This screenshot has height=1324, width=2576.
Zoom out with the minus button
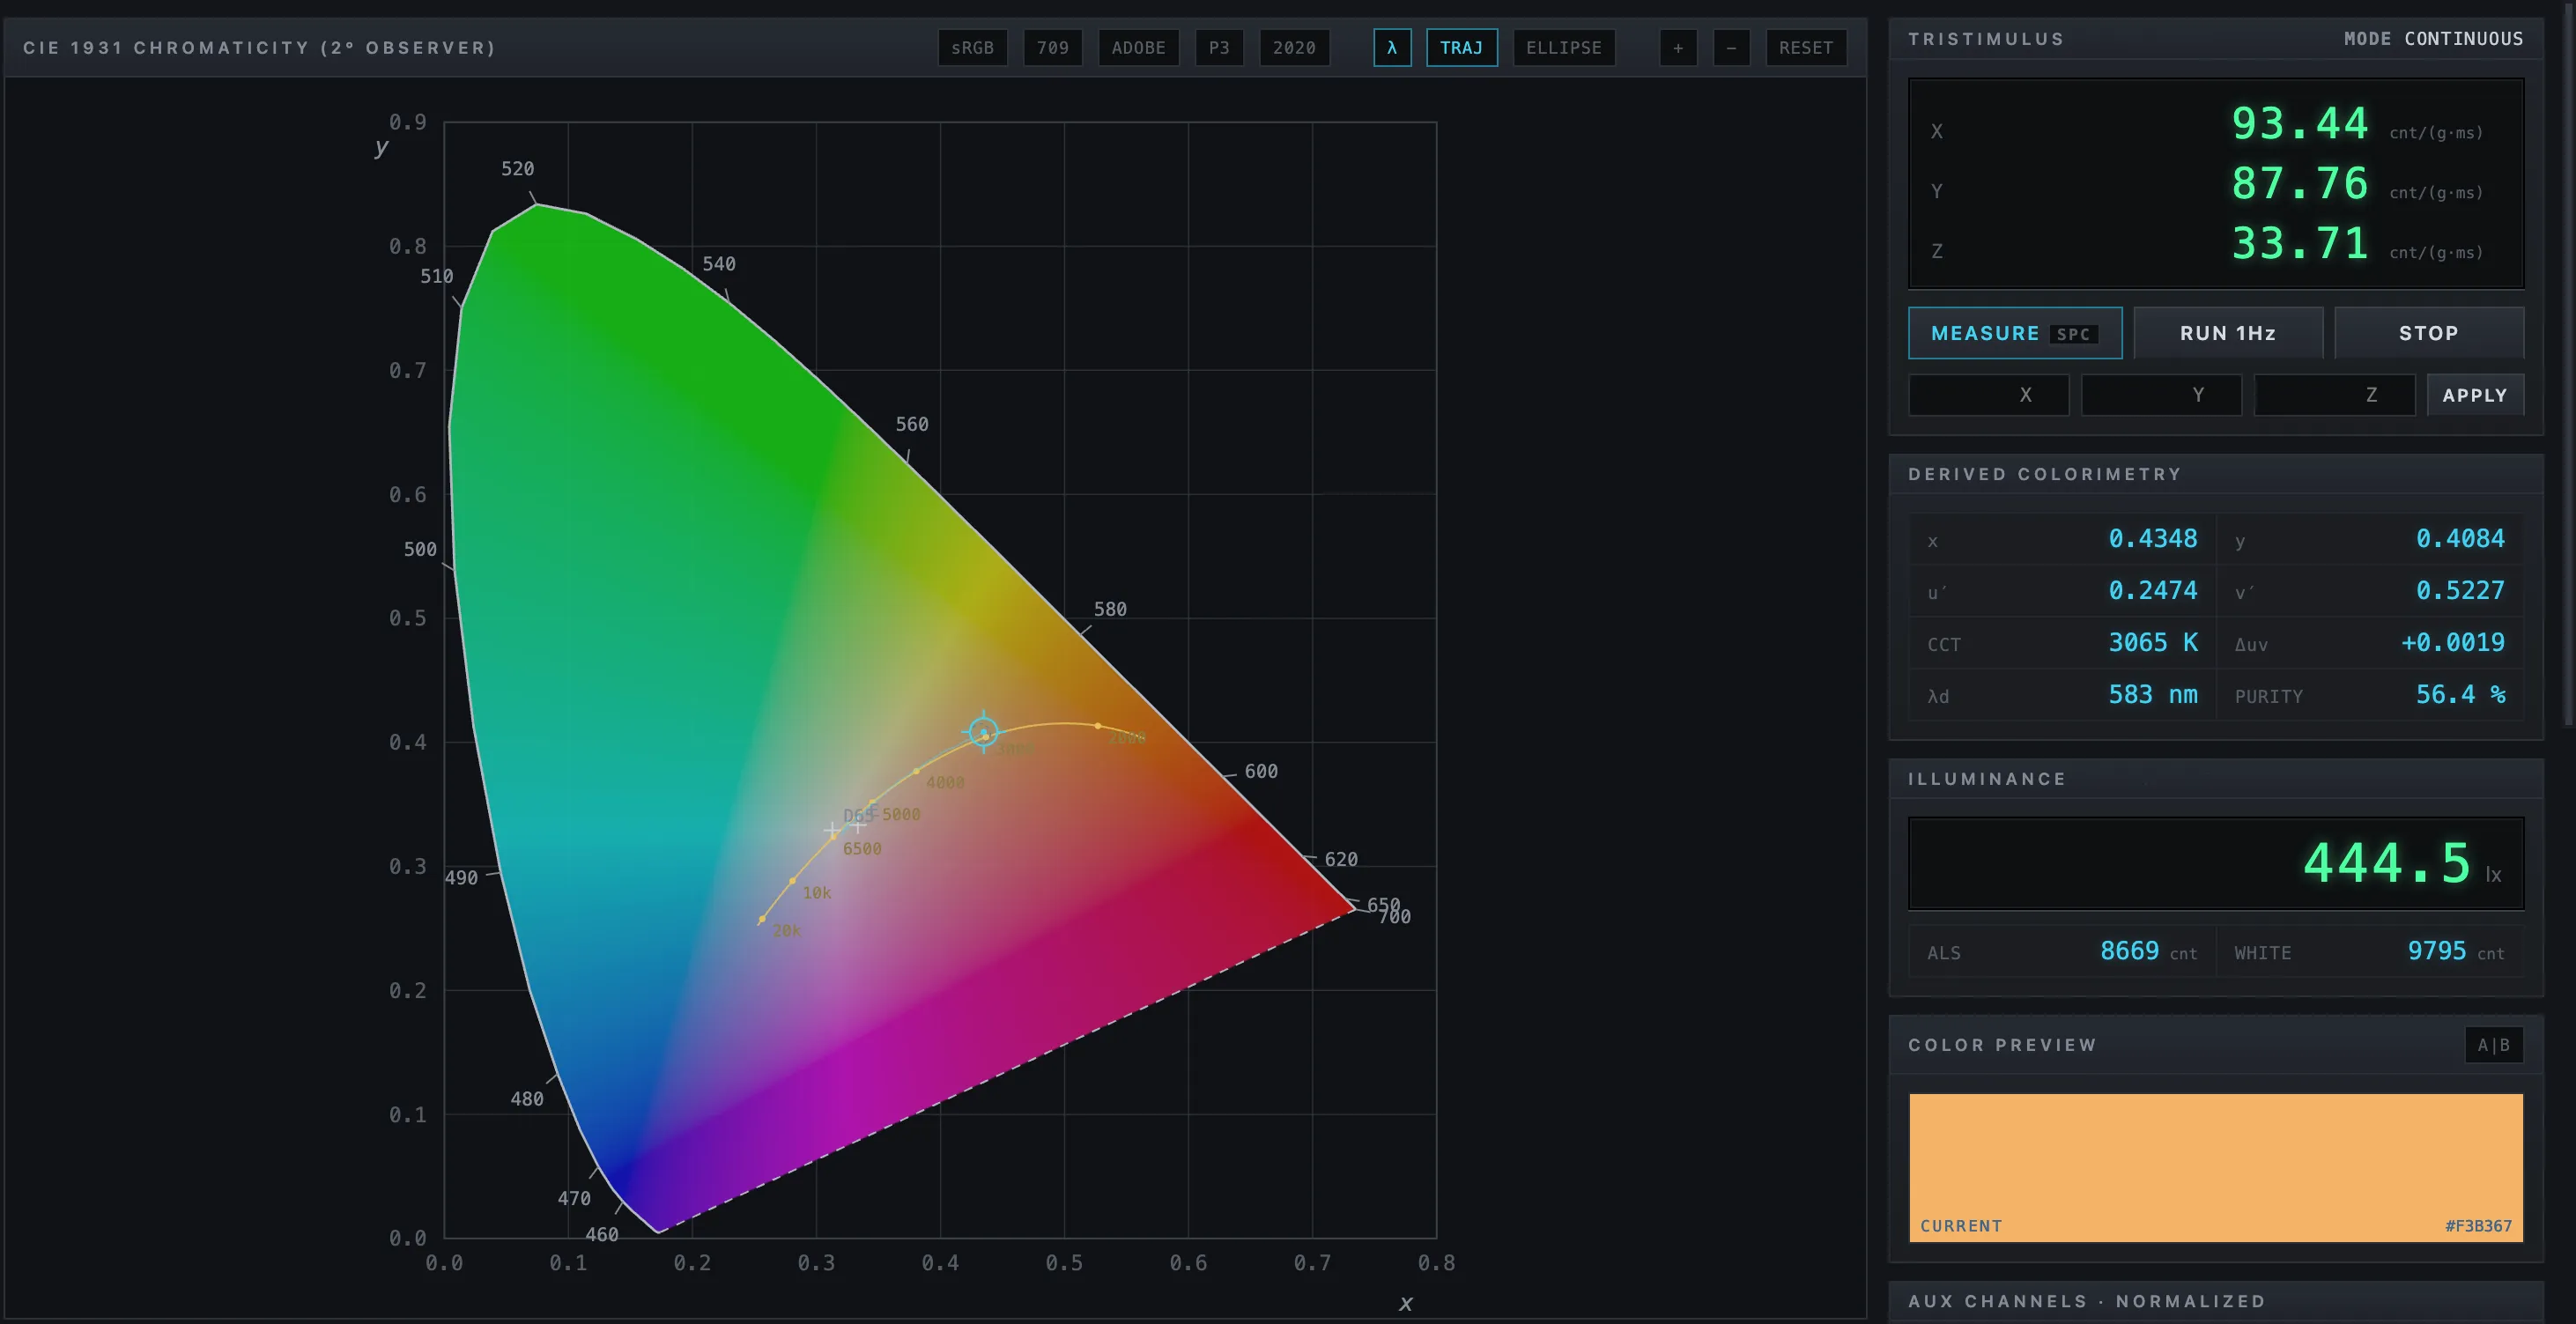point(1731,48)
